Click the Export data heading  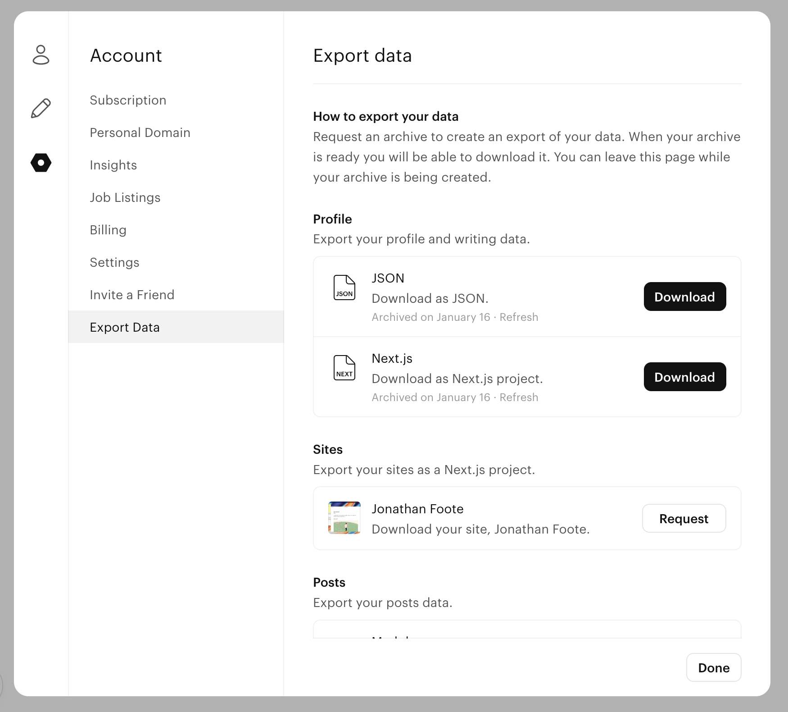[362, 55]
